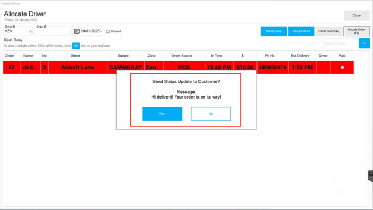Screen dimensions: 373x210
Task: Sort by the In Time column header
Action: (217, 56)
